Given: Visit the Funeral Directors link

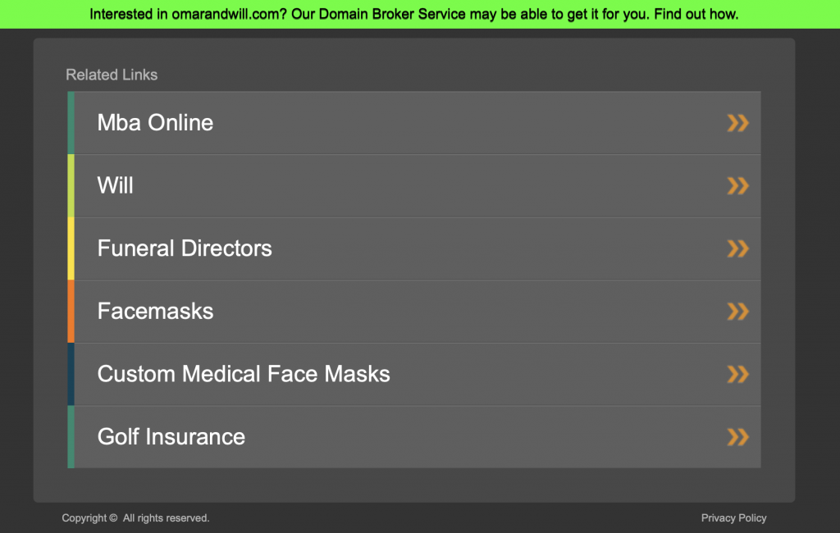Looking at the screenshot, I should point(185,248).
